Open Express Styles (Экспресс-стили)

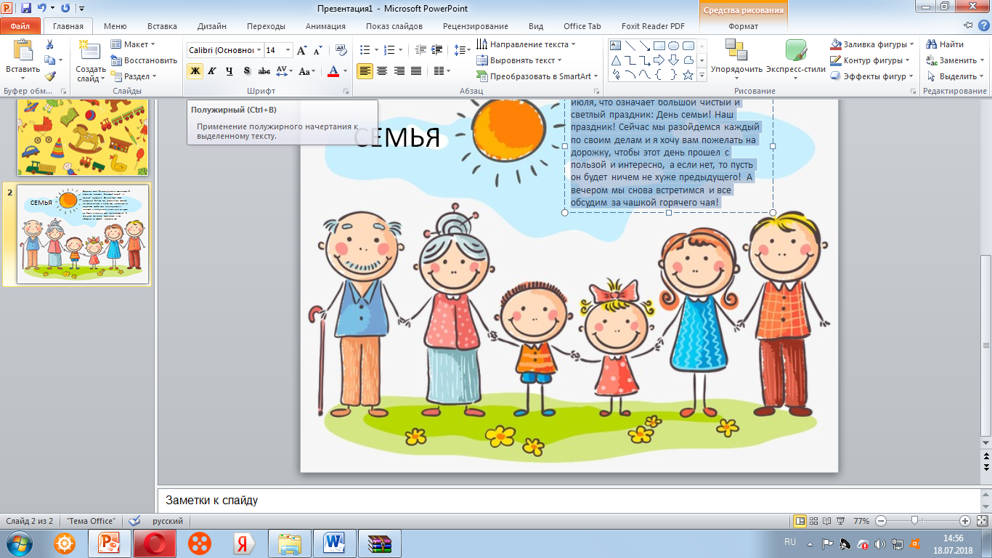(x=795, y=57)
